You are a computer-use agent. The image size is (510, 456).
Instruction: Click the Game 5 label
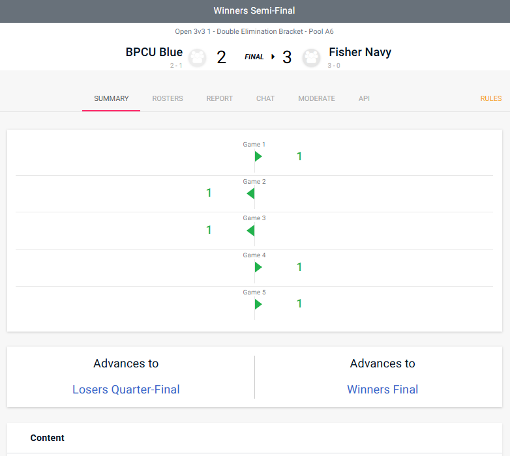pyautogui.click(x=254, y=292)
